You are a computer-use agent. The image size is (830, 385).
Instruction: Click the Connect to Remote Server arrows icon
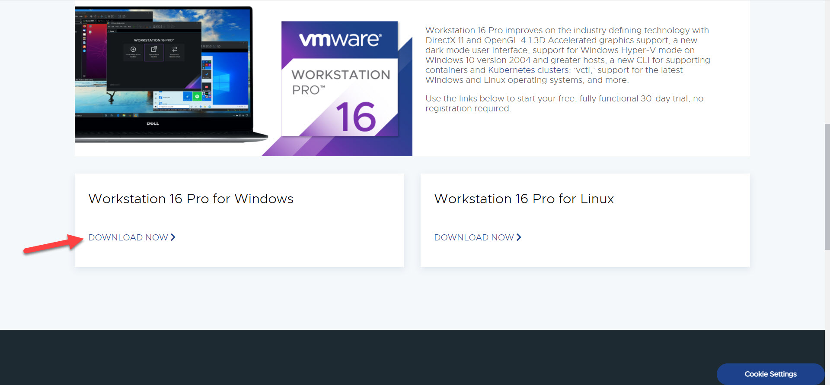(x=175, y=50)
